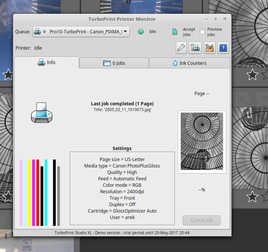The width and height of the screenshot is (268, 252).
Task: Open the Queue printer dropdown
Action: (81, 32)
